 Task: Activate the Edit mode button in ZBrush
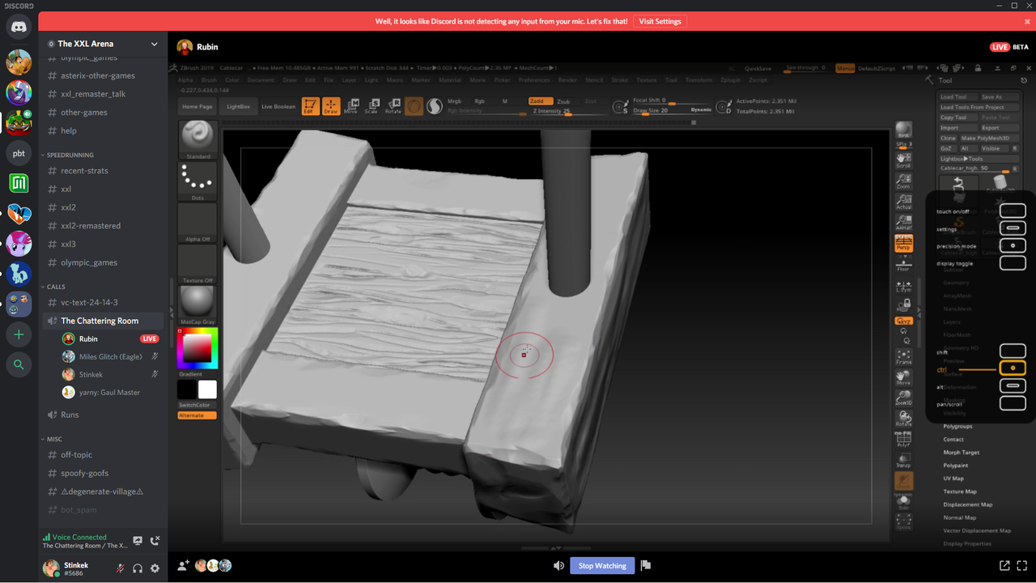click(x=310, y=106)
